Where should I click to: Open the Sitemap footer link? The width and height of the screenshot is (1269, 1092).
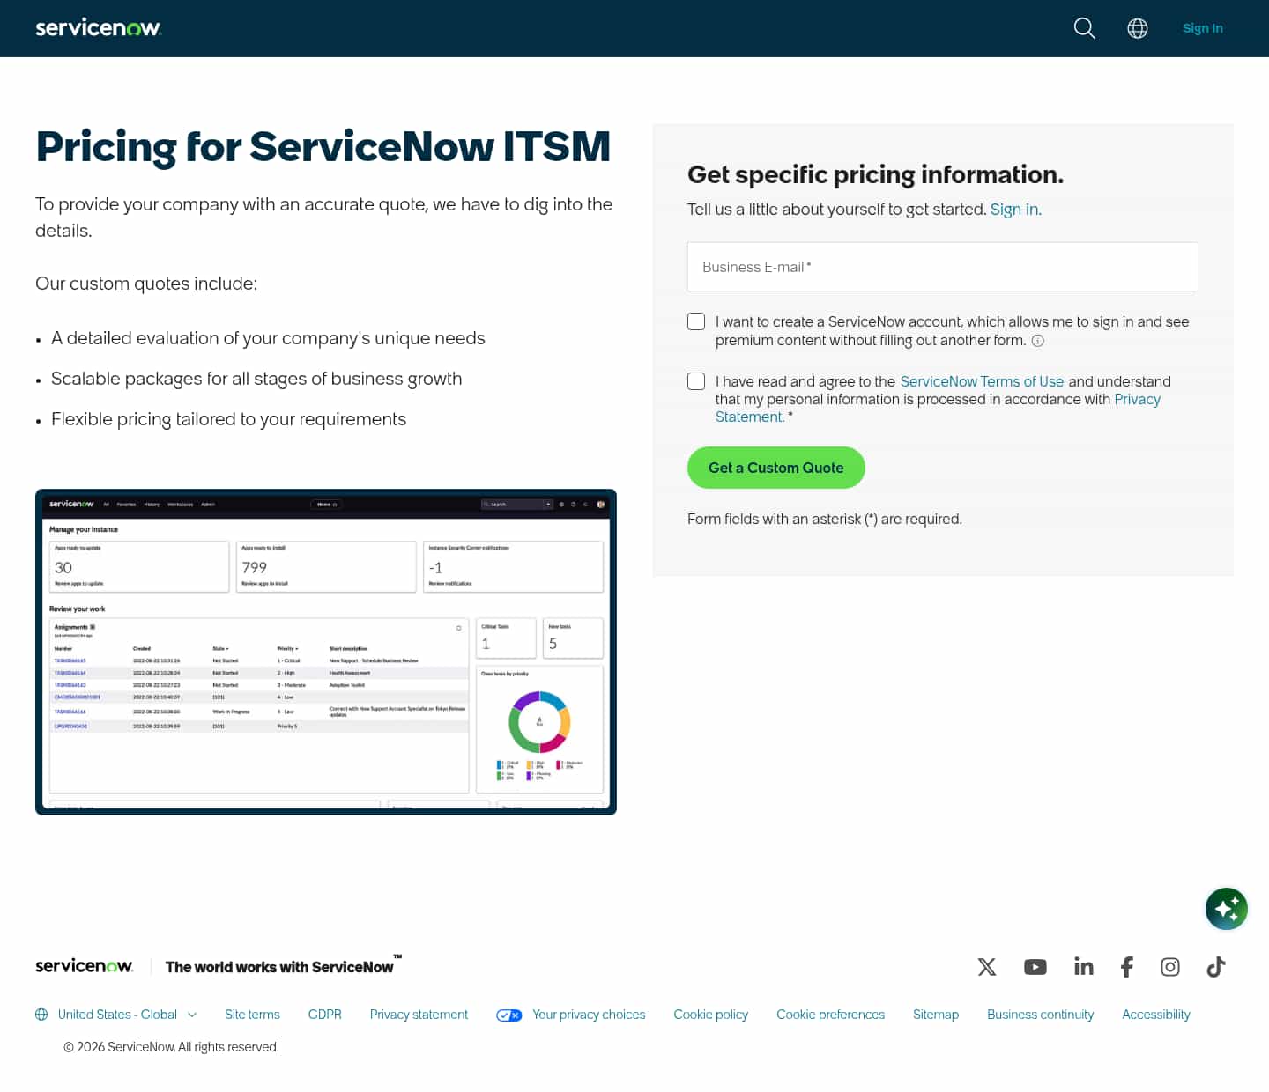coord(936,1015)
